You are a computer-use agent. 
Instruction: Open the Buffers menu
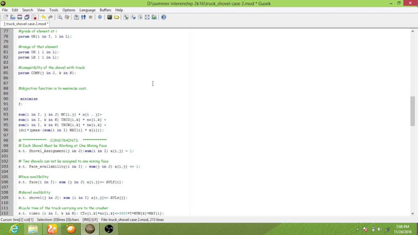click(x=105, y=10)
